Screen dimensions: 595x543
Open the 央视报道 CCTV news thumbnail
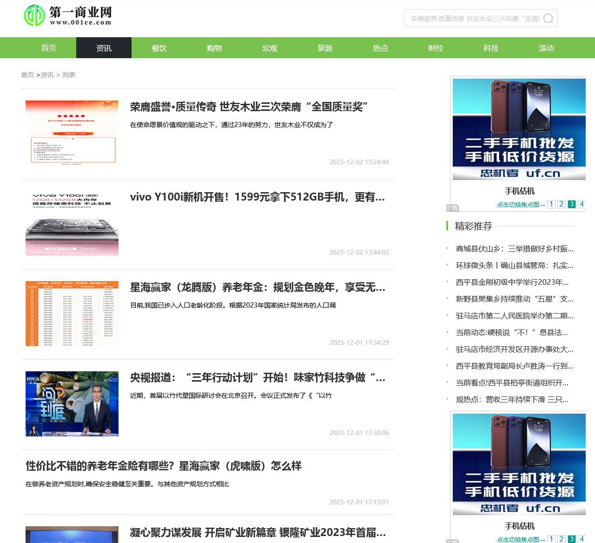pyautogui.click(x=72, y=404)
